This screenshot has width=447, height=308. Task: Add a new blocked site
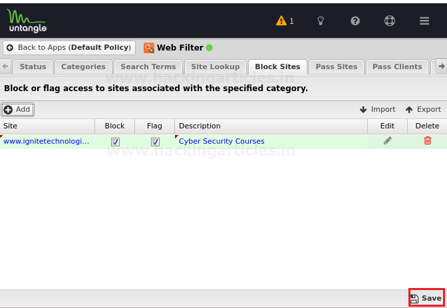[18, 110]
